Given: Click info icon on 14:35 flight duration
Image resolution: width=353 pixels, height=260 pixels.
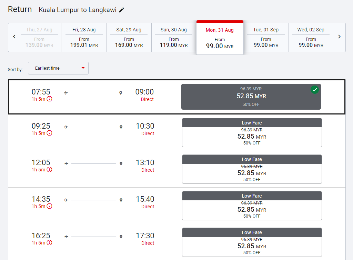Looking at the screenshot, I should [50, 206].
